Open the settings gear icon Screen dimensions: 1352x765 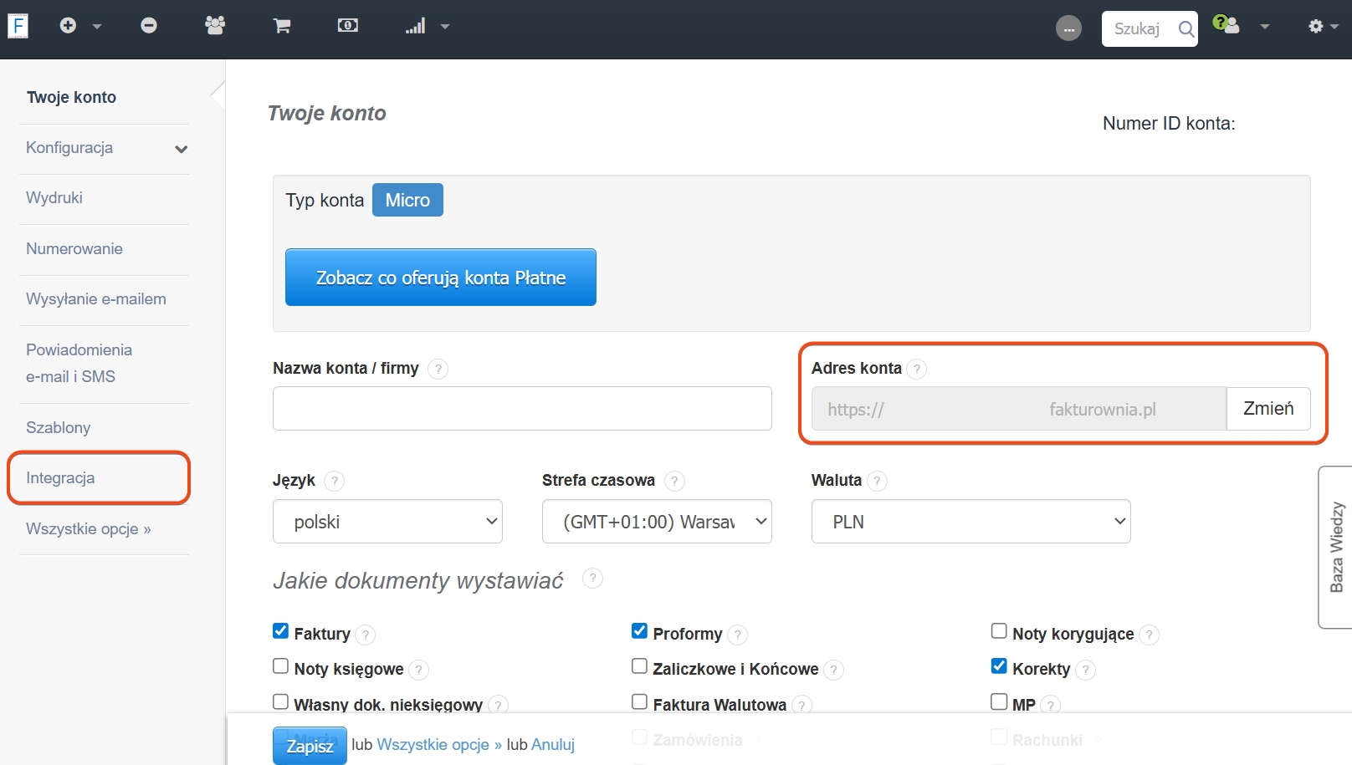coord(1316,26)
